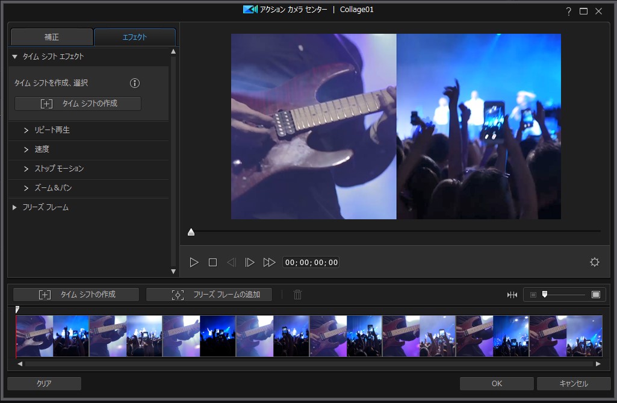Click the large thumbnail zoom-in icon

[595, 295]
